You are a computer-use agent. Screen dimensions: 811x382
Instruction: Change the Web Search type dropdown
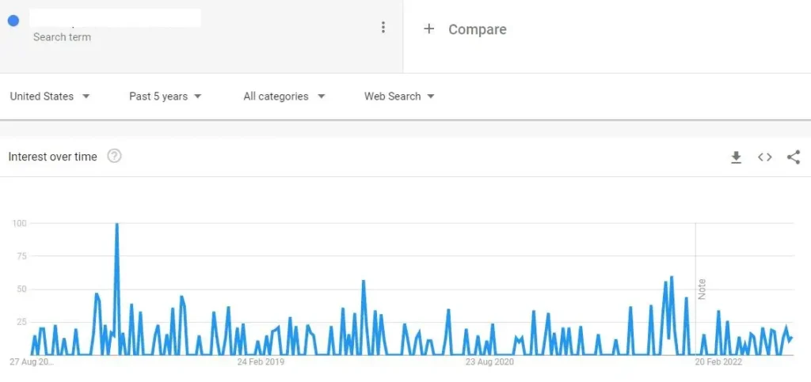click(399, 96)
